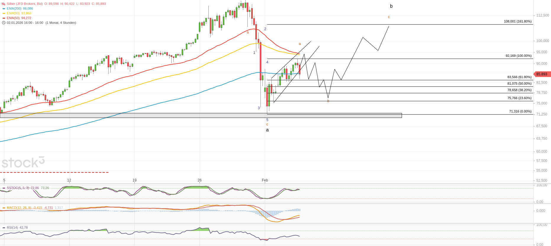Select the 92,169 (100.00%) Fibonacci label
The width and height of the screenshot is (551, 246).
tap(518, 56)
